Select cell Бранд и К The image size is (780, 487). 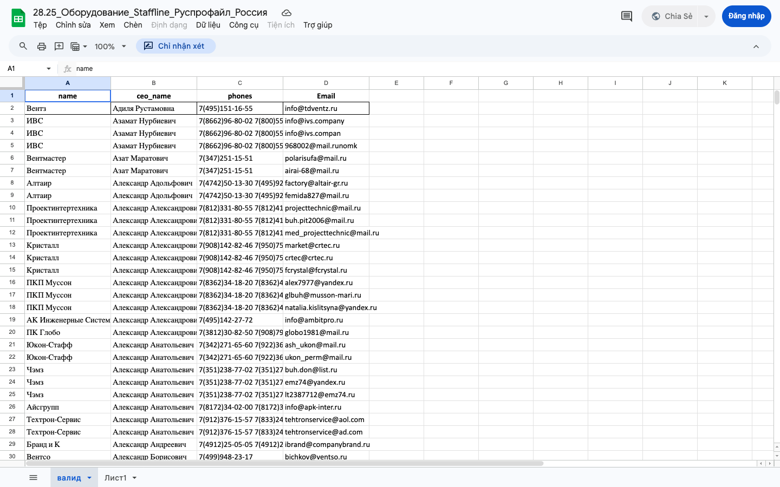click(68, 444)
